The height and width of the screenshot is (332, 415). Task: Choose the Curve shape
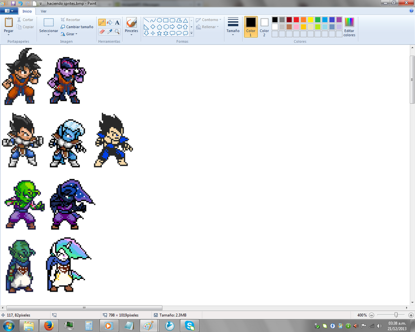(153, 20)
